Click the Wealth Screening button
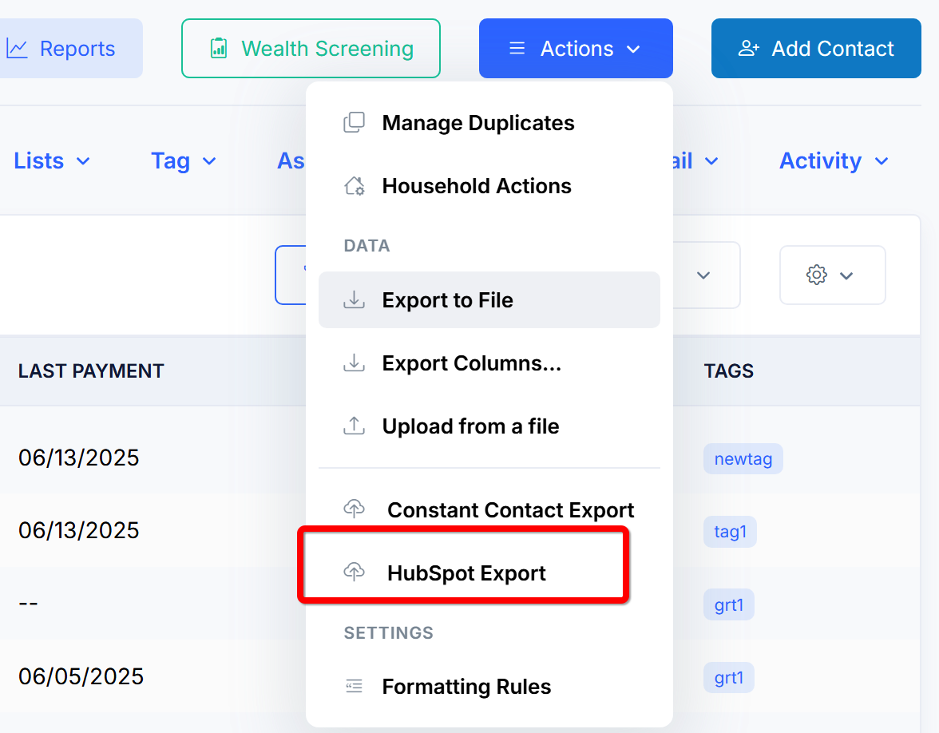Image resolution: width=939 pixels, height=733 pixels. coord(311,49)
